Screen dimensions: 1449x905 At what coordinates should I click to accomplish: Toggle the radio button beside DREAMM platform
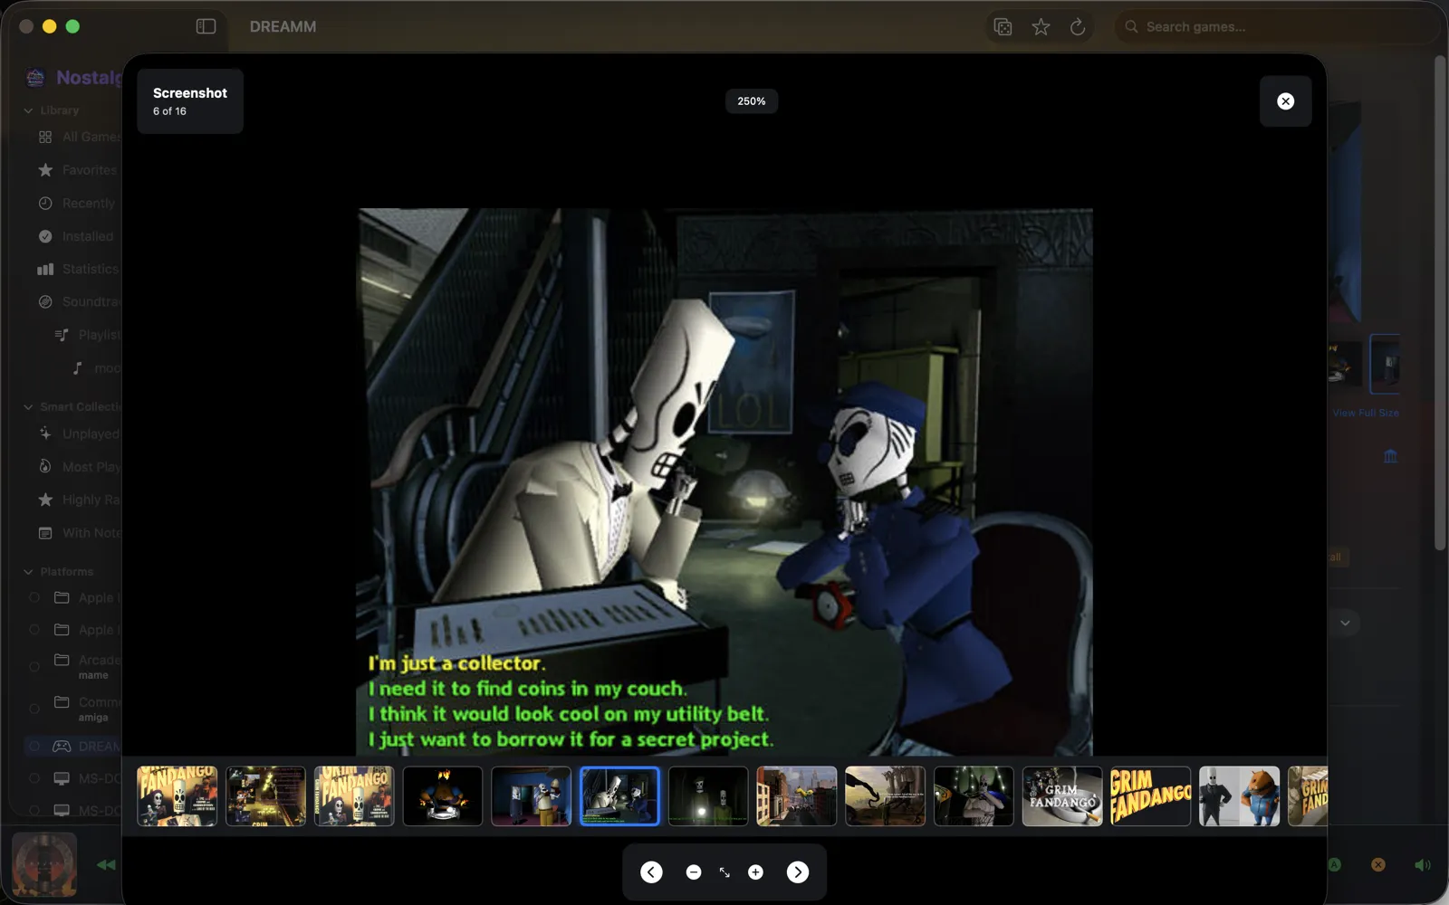coord(34,747)
